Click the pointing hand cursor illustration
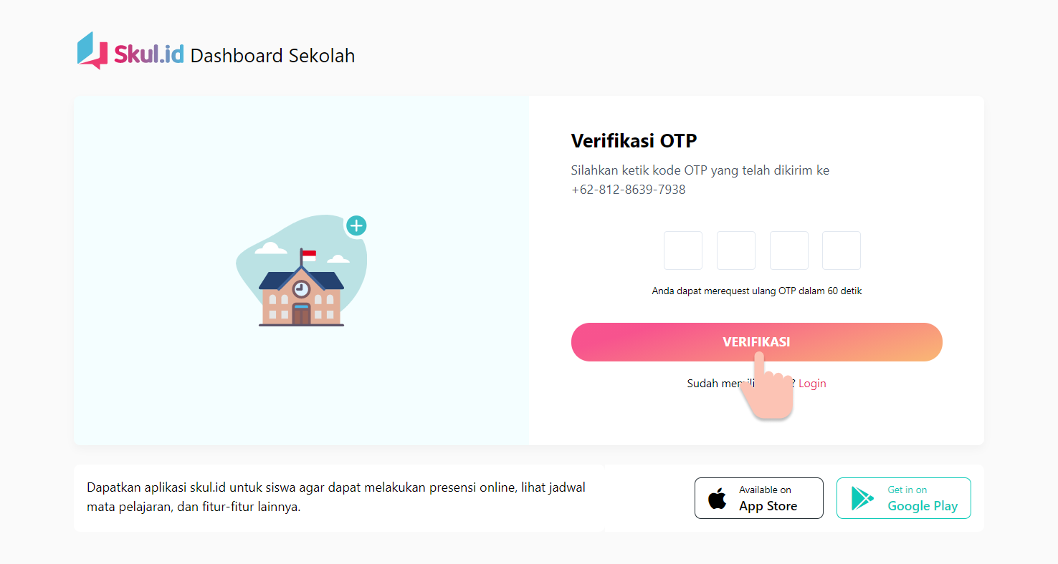The width and height of the screenshot is (1058, 564). (x=767, y=390)
